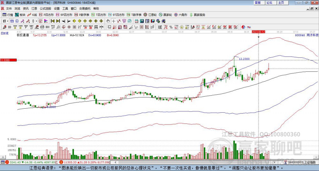Open the 六角形 hexagon tool
Screen dimensions: 319x171
181,15
